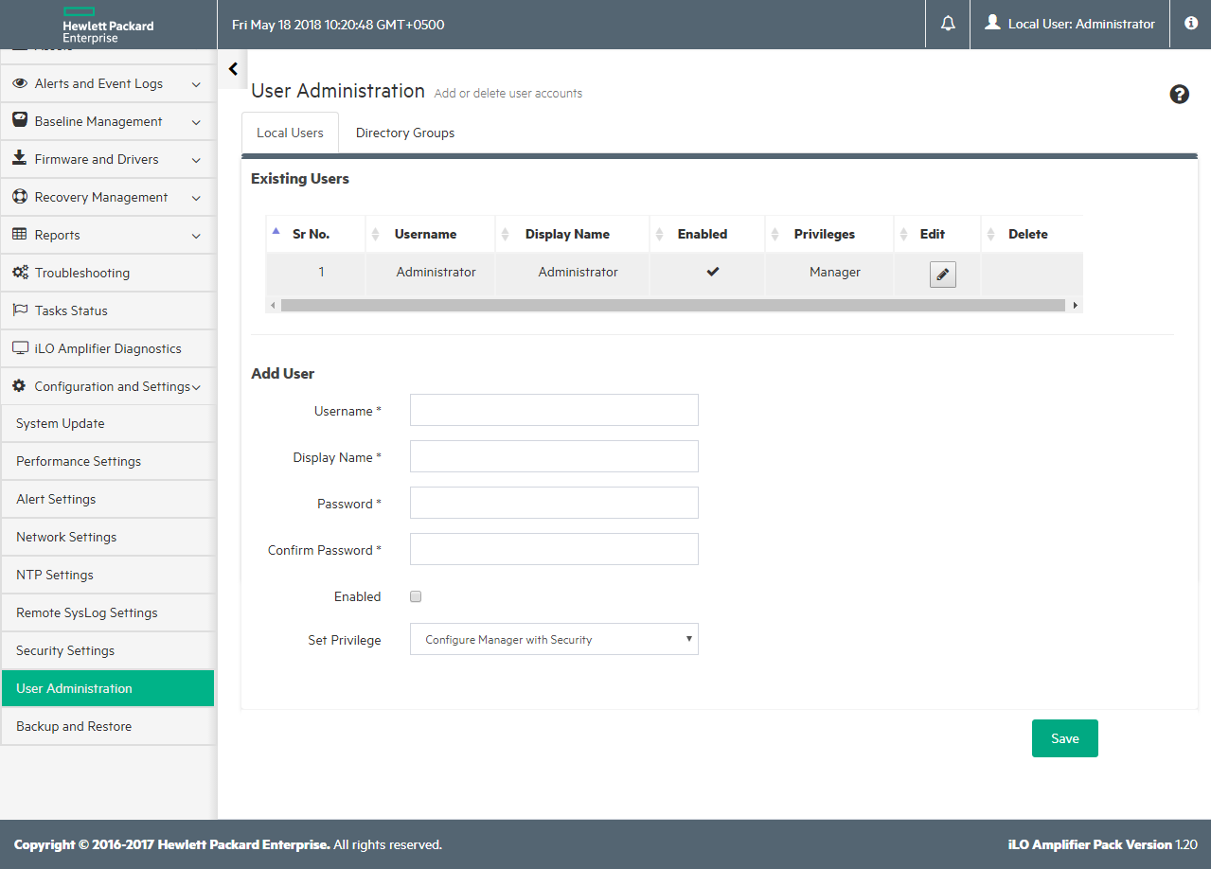Go to Backup and Restore page

pyautogui.click(x=74, y=726)
